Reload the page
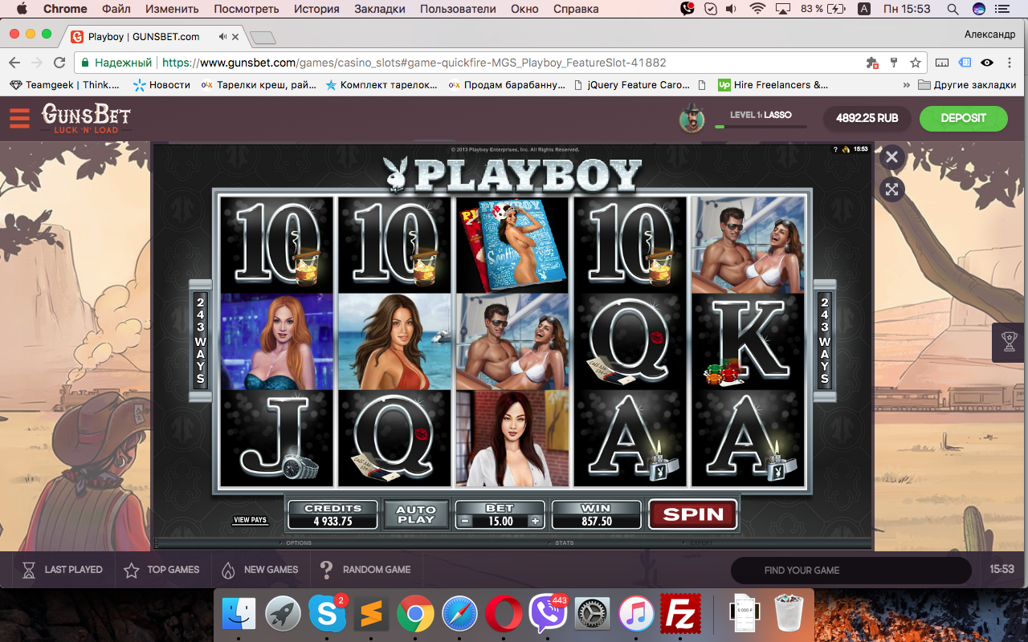The width and height of the screenshot is (1028, 642). 59,63
